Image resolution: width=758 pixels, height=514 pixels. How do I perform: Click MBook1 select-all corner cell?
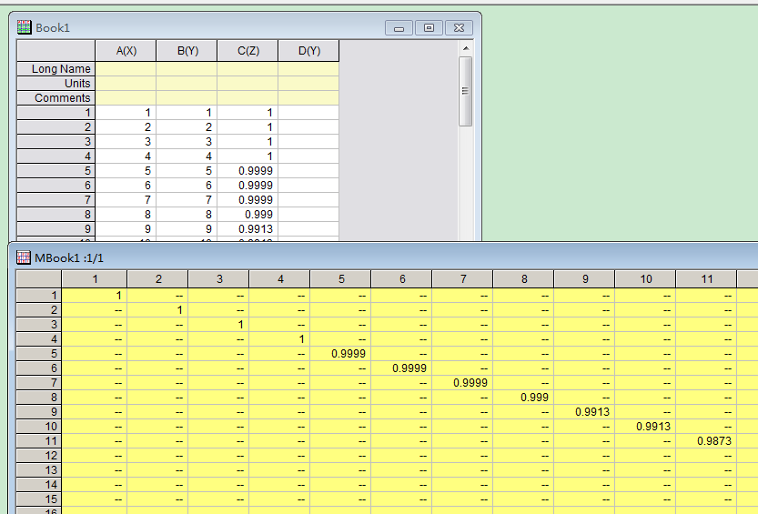38,278
